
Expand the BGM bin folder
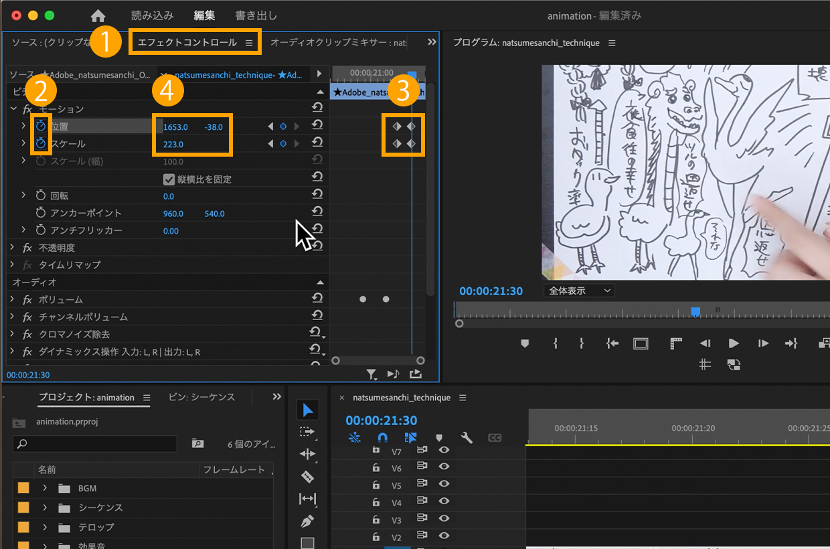point(46,488)
